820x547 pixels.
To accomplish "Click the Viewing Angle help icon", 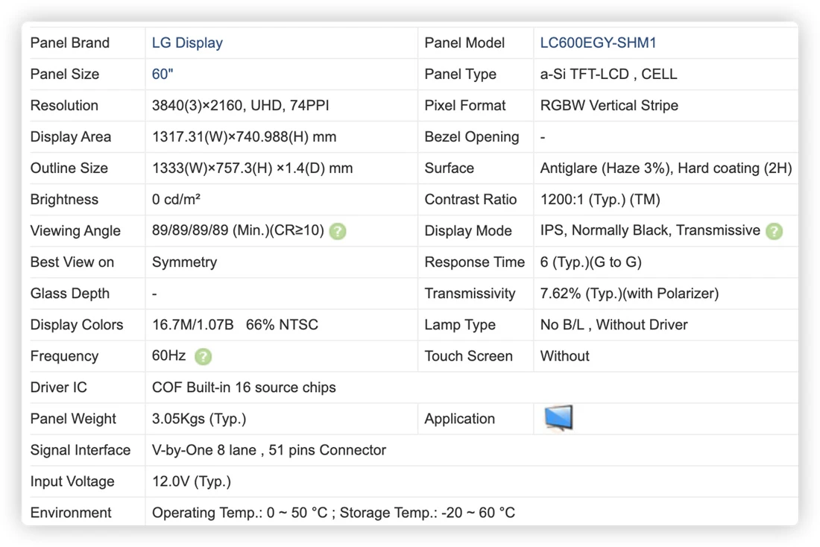I will click(338, 231).
